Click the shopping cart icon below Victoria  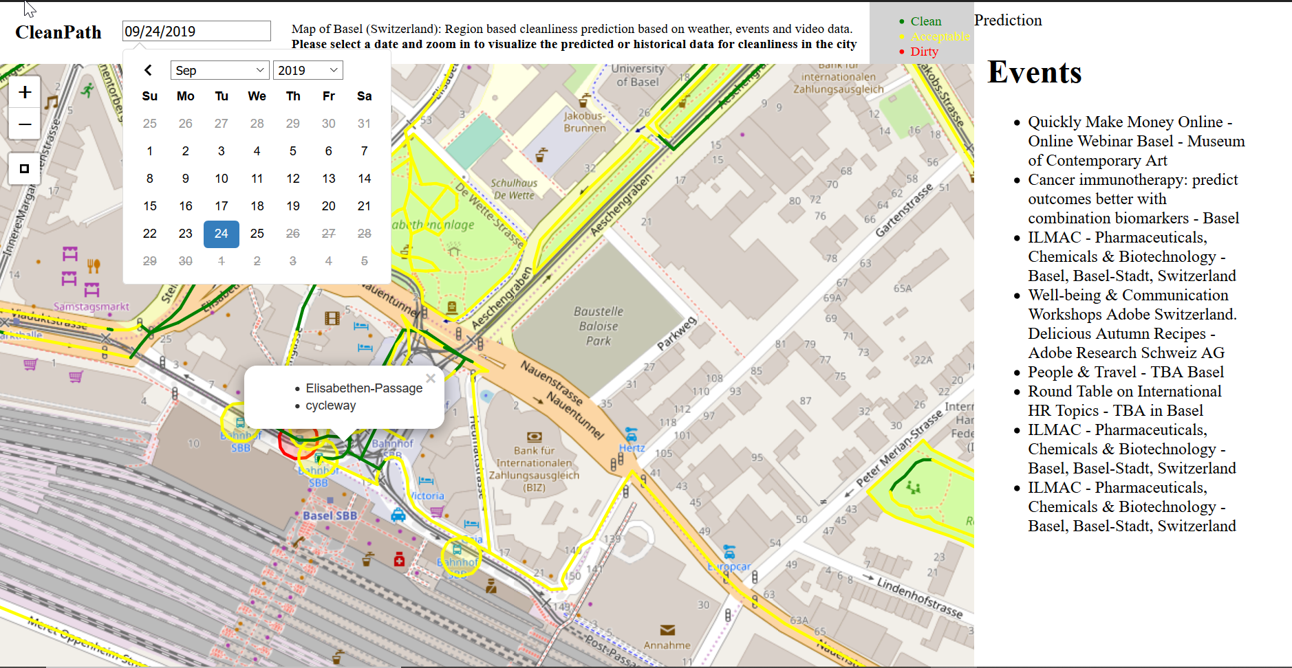pos(437,511)
